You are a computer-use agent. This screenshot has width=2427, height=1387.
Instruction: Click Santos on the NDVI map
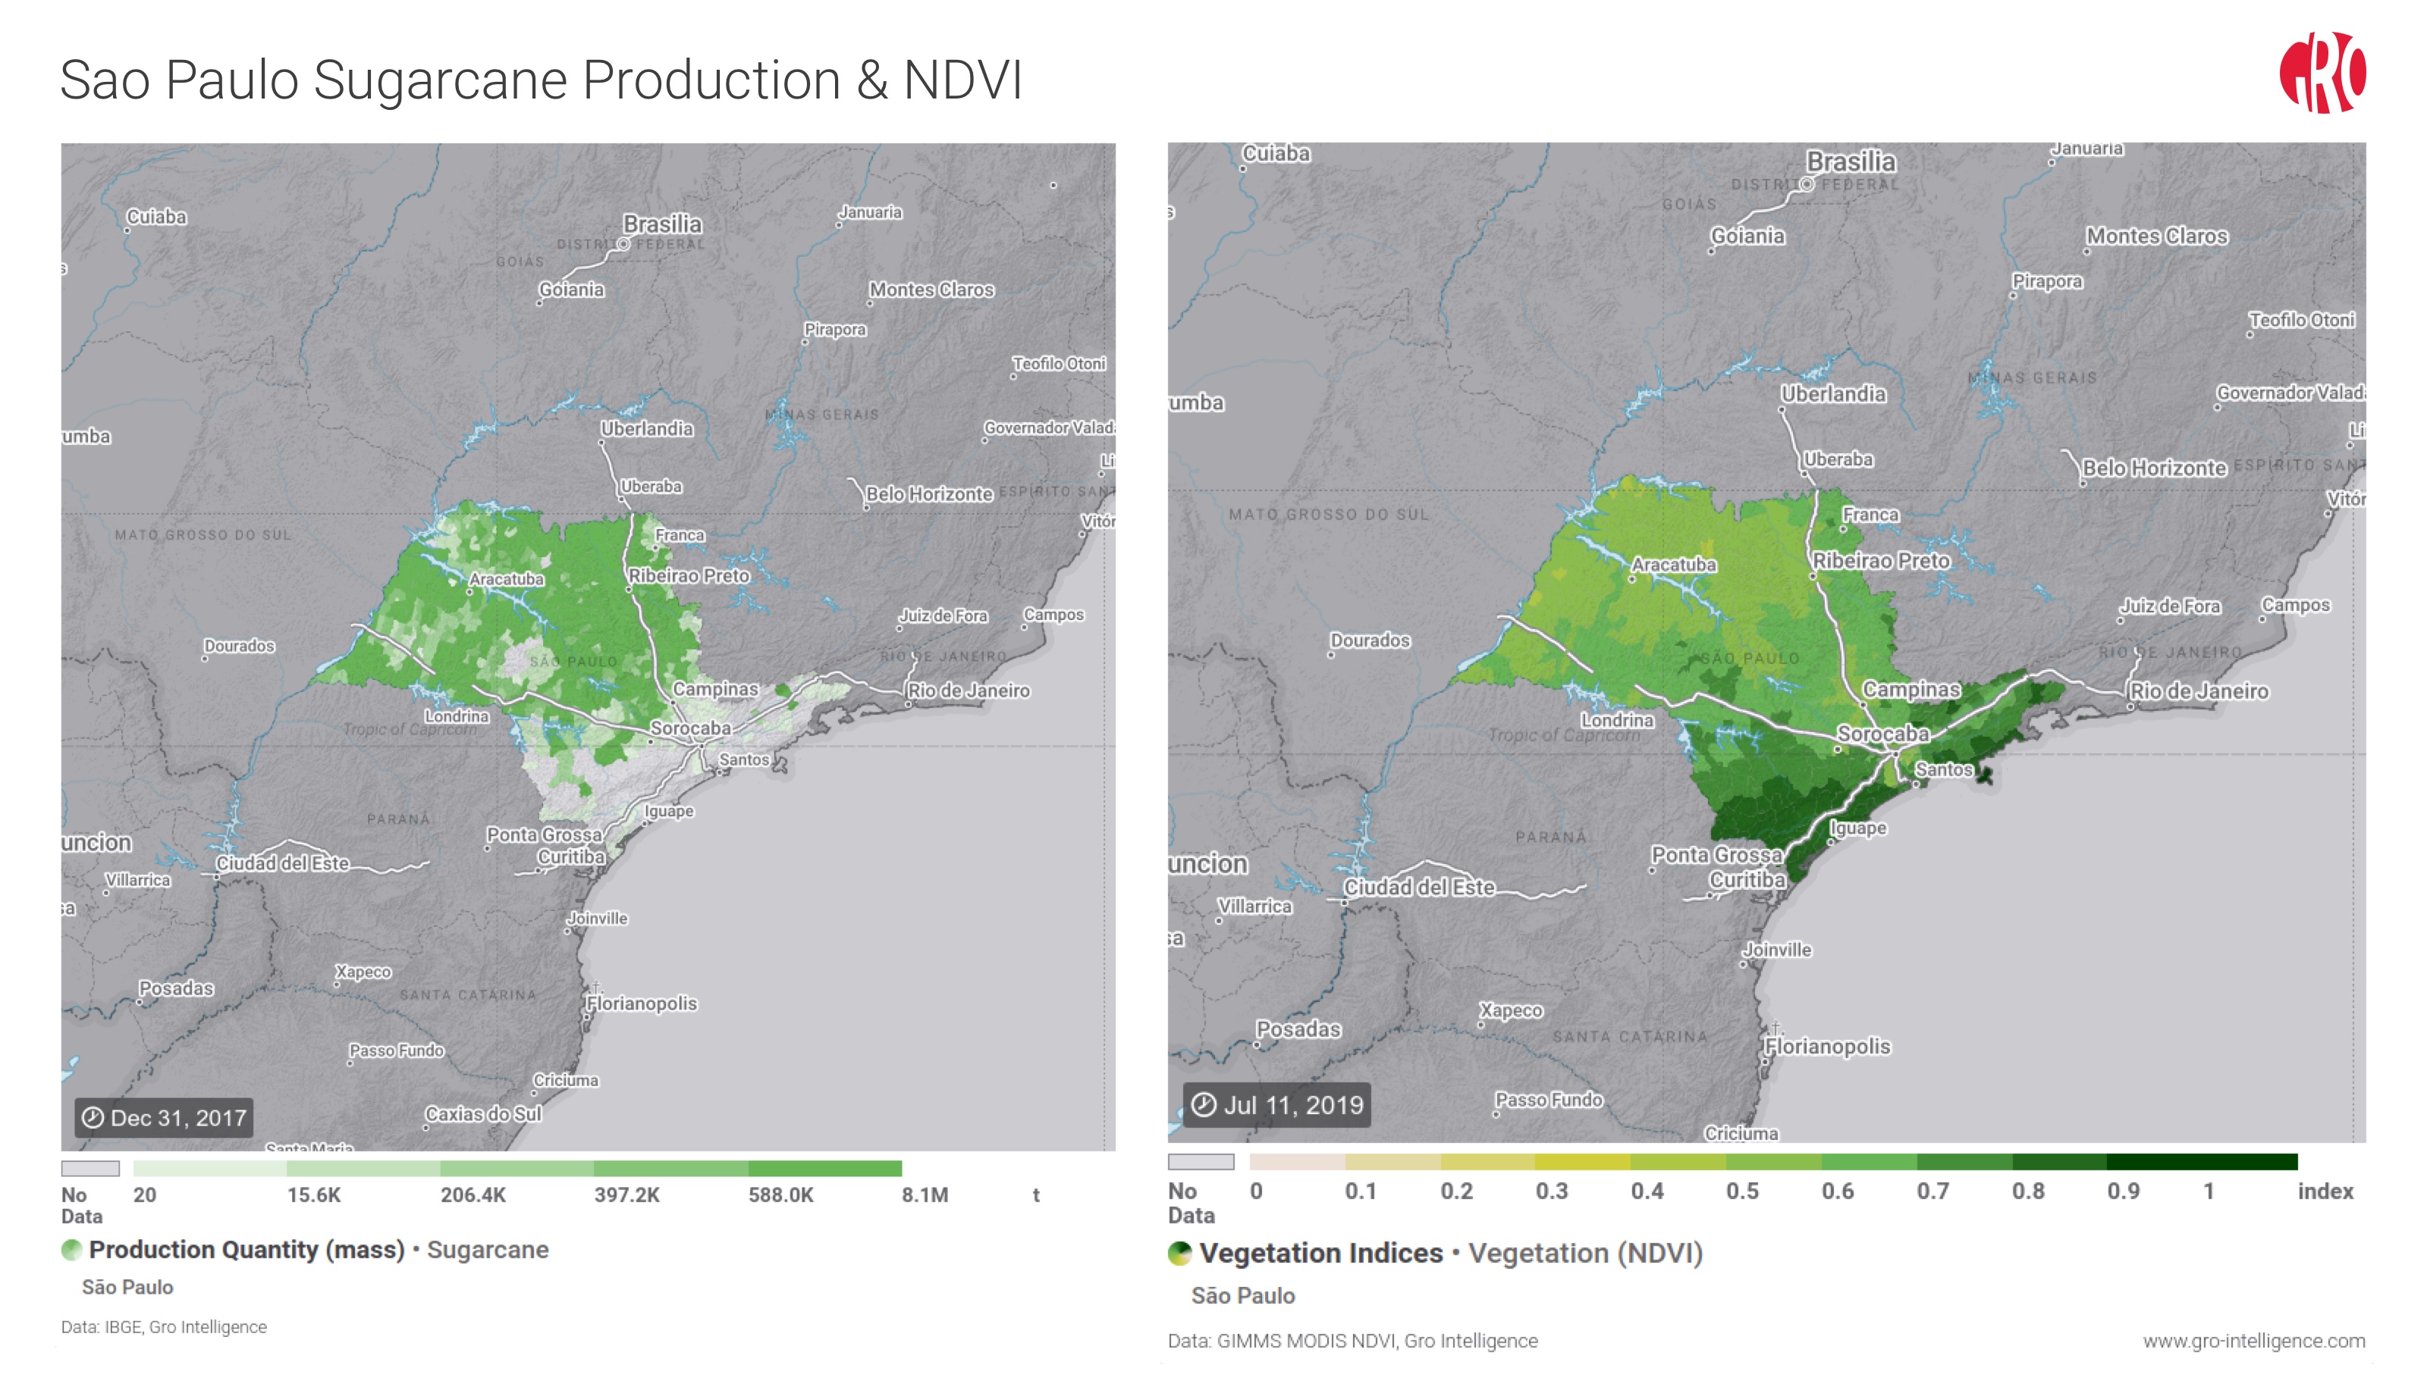click(1944, 769)
